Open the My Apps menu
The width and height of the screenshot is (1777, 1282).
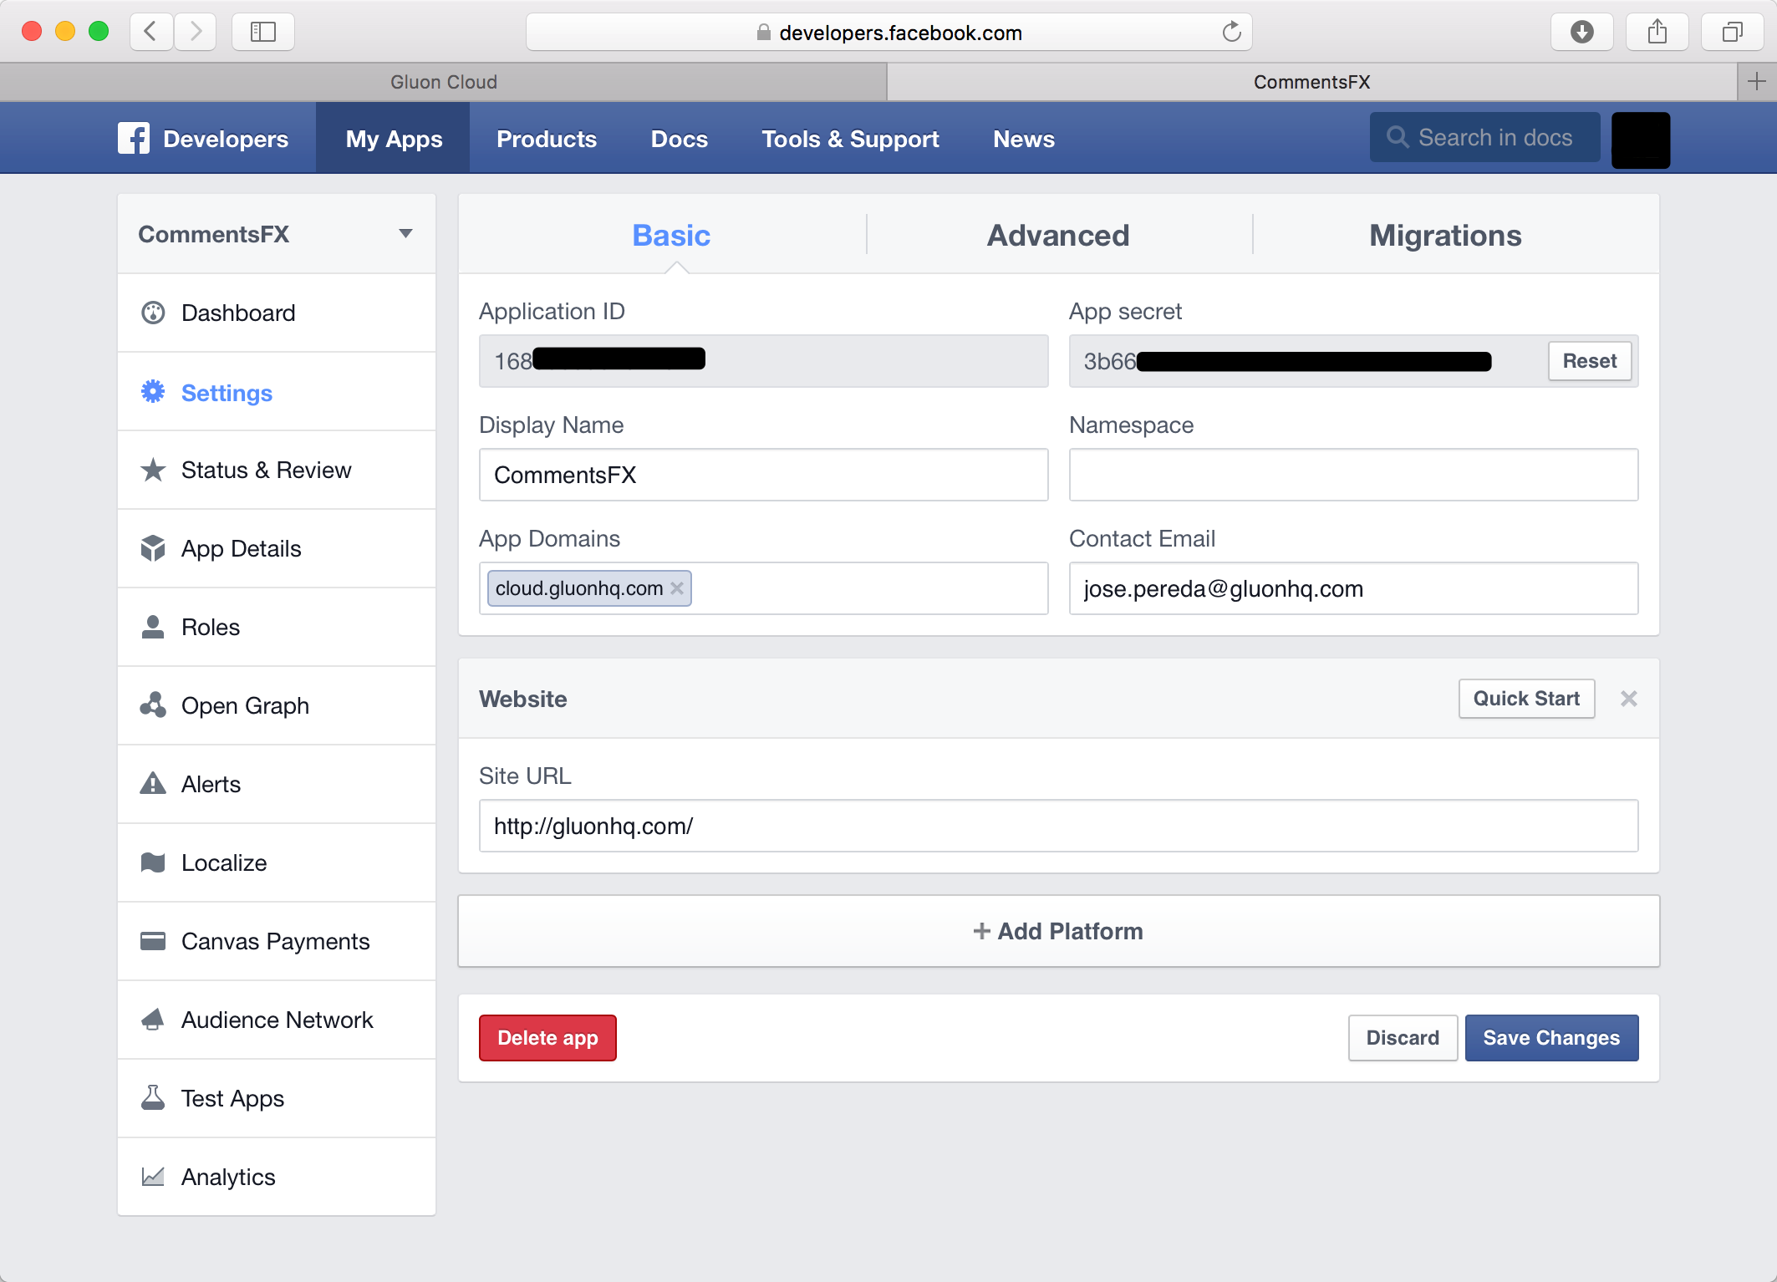pyautogui.click(x=394, y=139)
